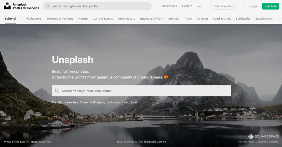Click the 'Unsplash Photos for everyone' title

26,6
